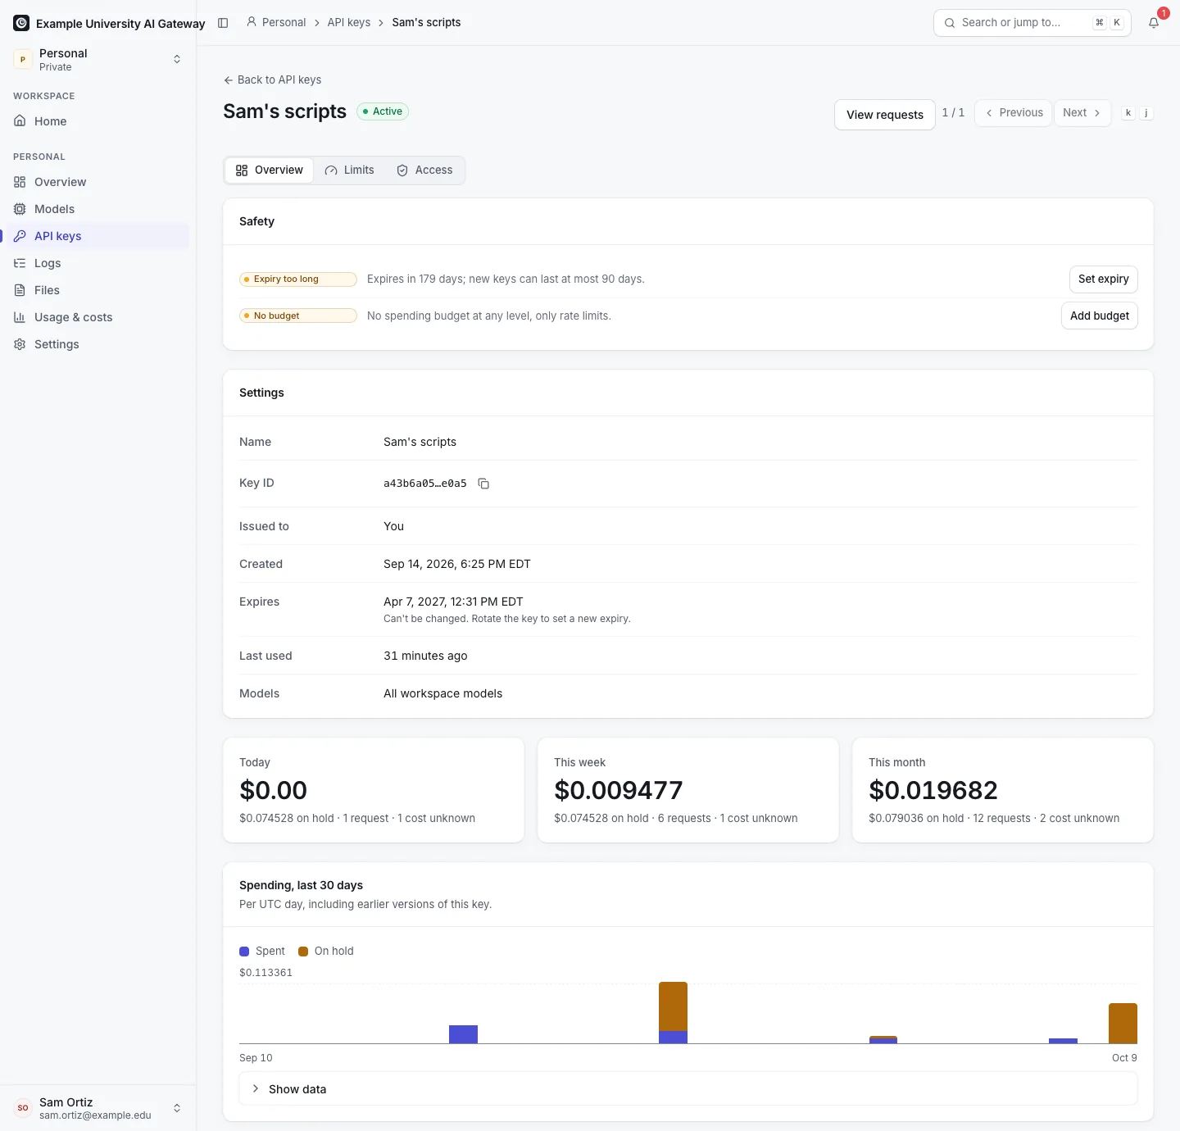1180x1131 pixels.
Task: Open the Logs page
Action: (98, 263)
